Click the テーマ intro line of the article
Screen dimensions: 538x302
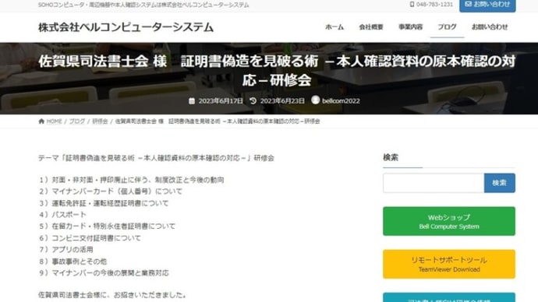[156, 158]
